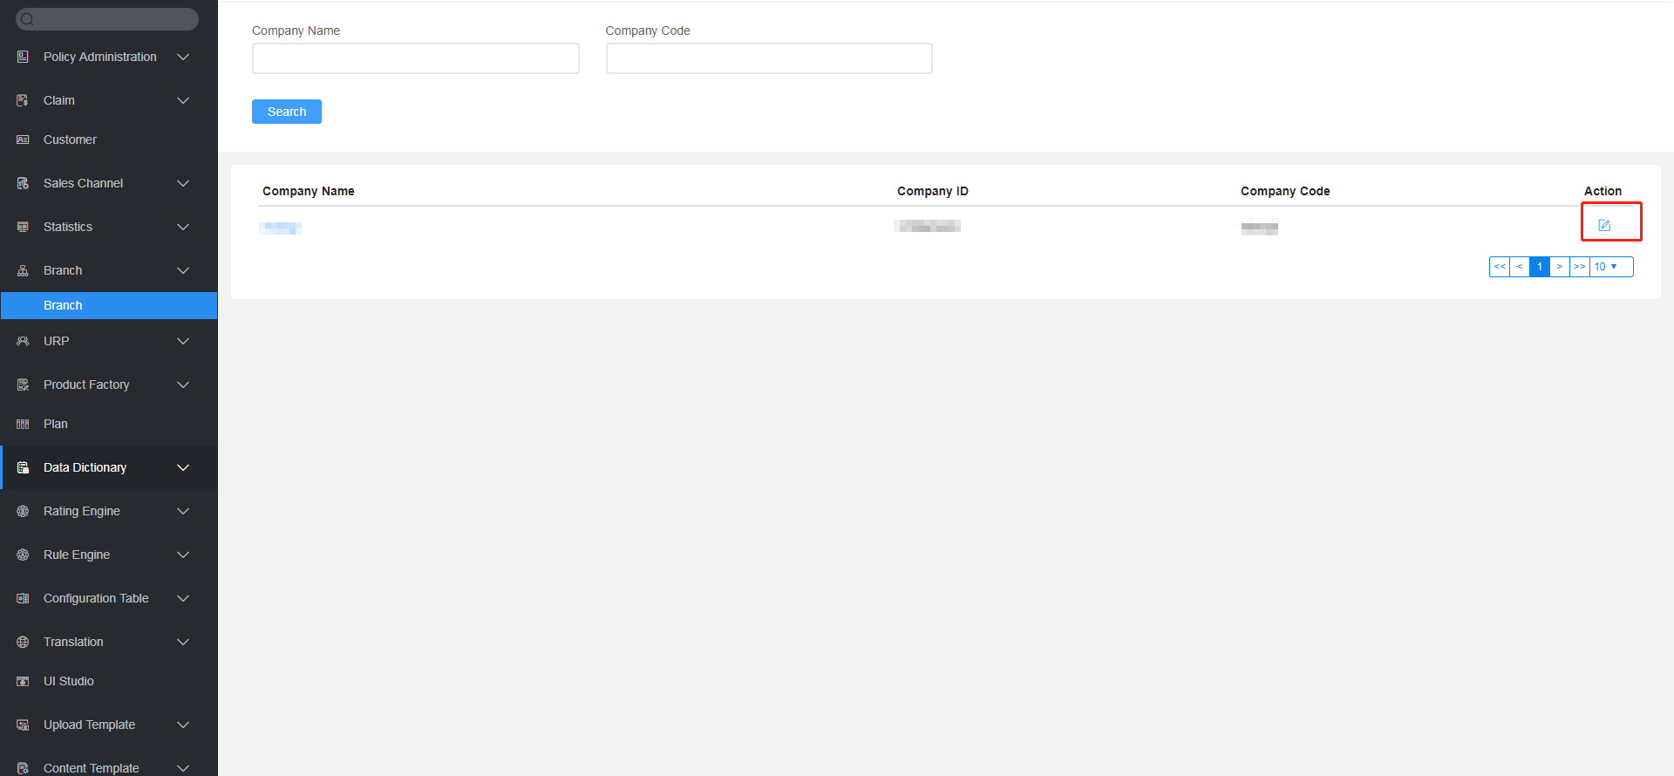
Task: Go to the next page of results
Action: click(x=1559, y=267)
